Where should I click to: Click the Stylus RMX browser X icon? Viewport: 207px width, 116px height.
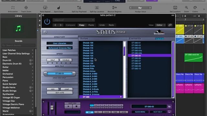pyautogui.click(x=45, y=32)
